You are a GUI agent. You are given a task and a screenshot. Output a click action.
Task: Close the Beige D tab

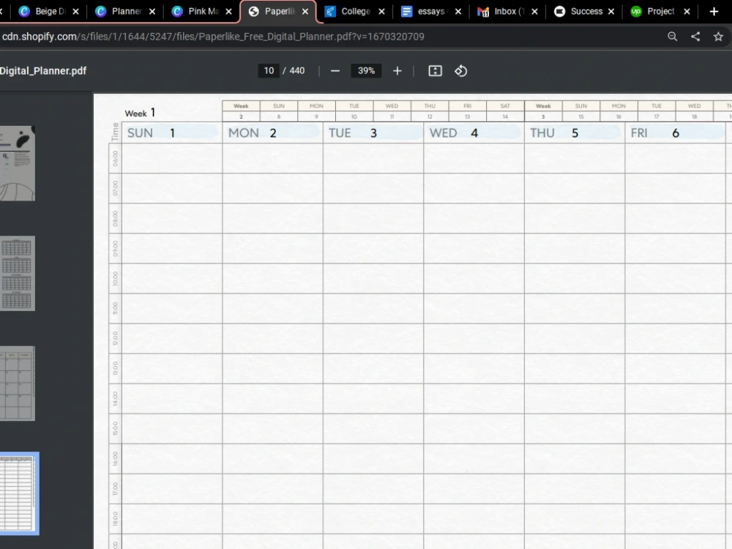point(75,12)
